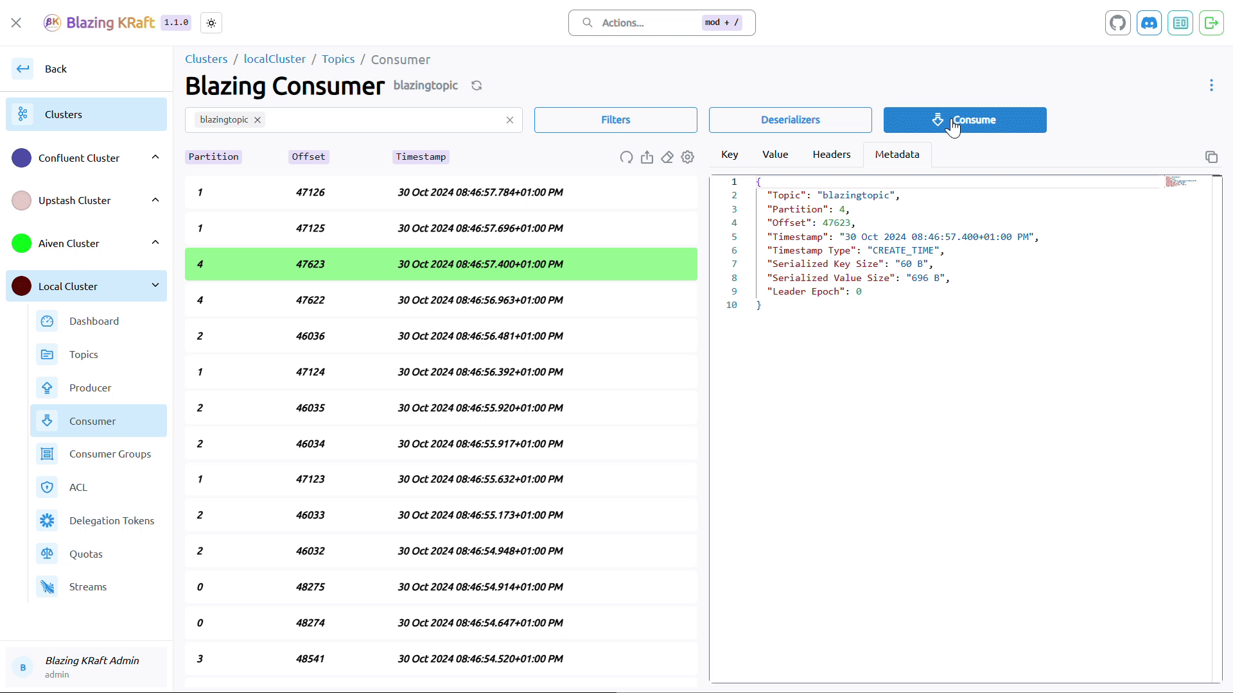Click the Topics breadcrumb link
This screenshot has height=693, width=1233.
point(338,59)
